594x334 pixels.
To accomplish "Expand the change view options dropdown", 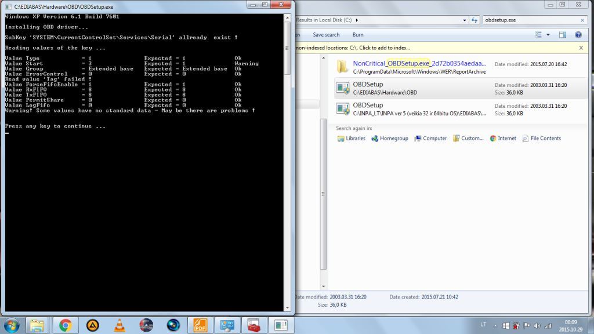I will click(x=548, y=35).
